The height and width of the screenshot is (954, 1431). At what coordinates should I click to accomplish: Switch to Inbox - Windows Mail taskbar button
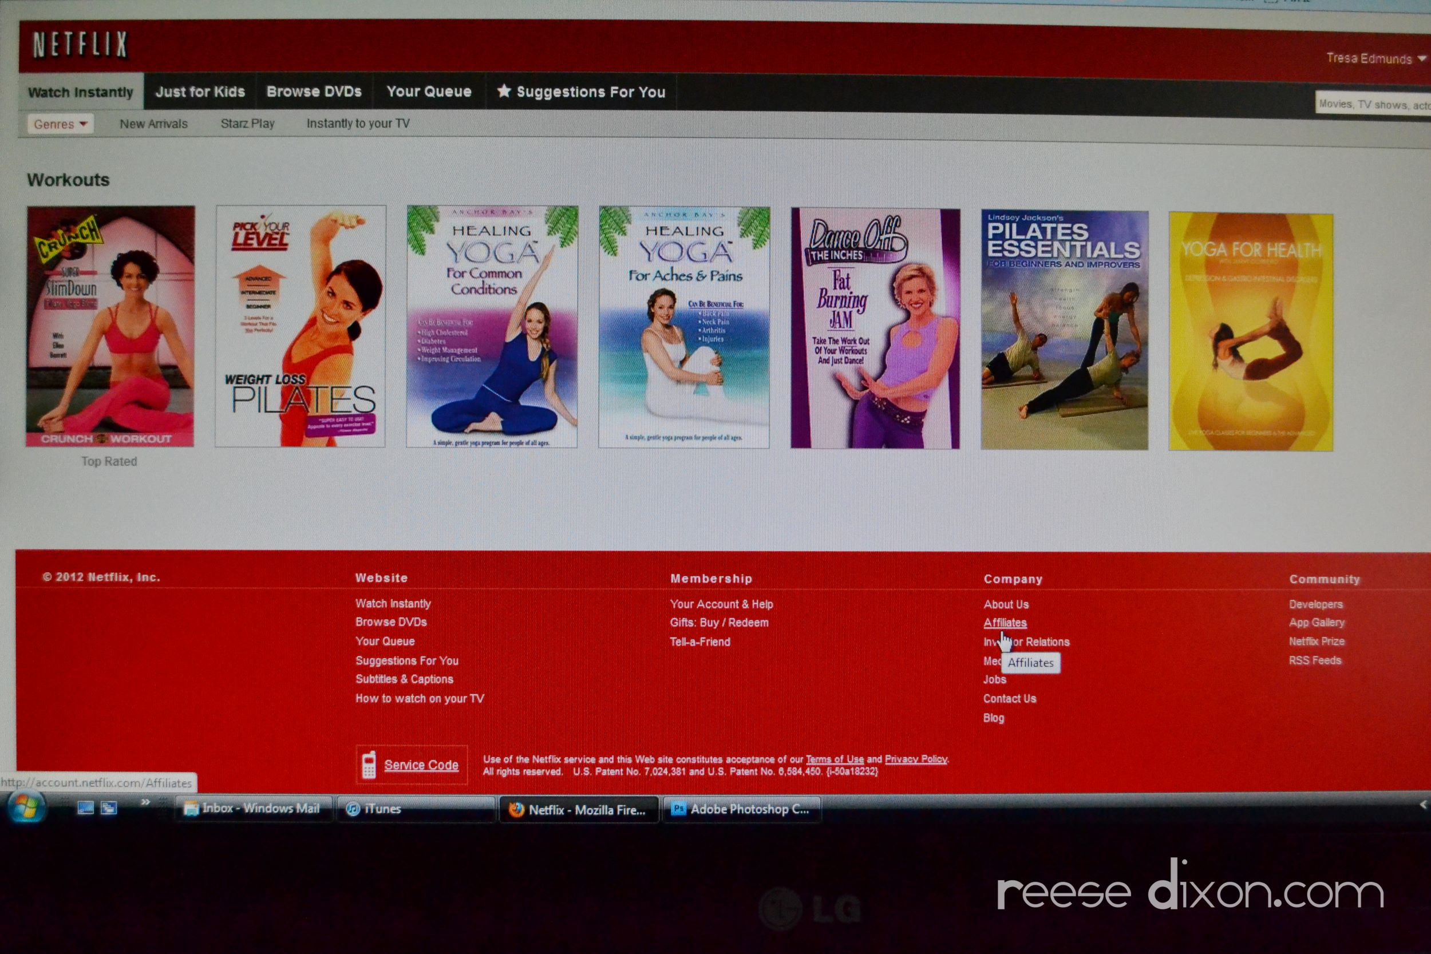[253, 809]
